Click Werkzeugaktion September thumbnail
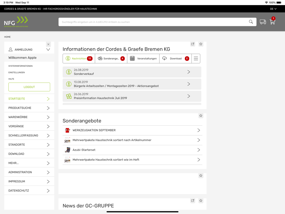 tap(68, 130)
